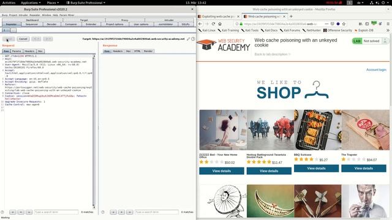Click the green extension toolbar icon
Viewport: 392px width, 220px height.
coord(374,23)
